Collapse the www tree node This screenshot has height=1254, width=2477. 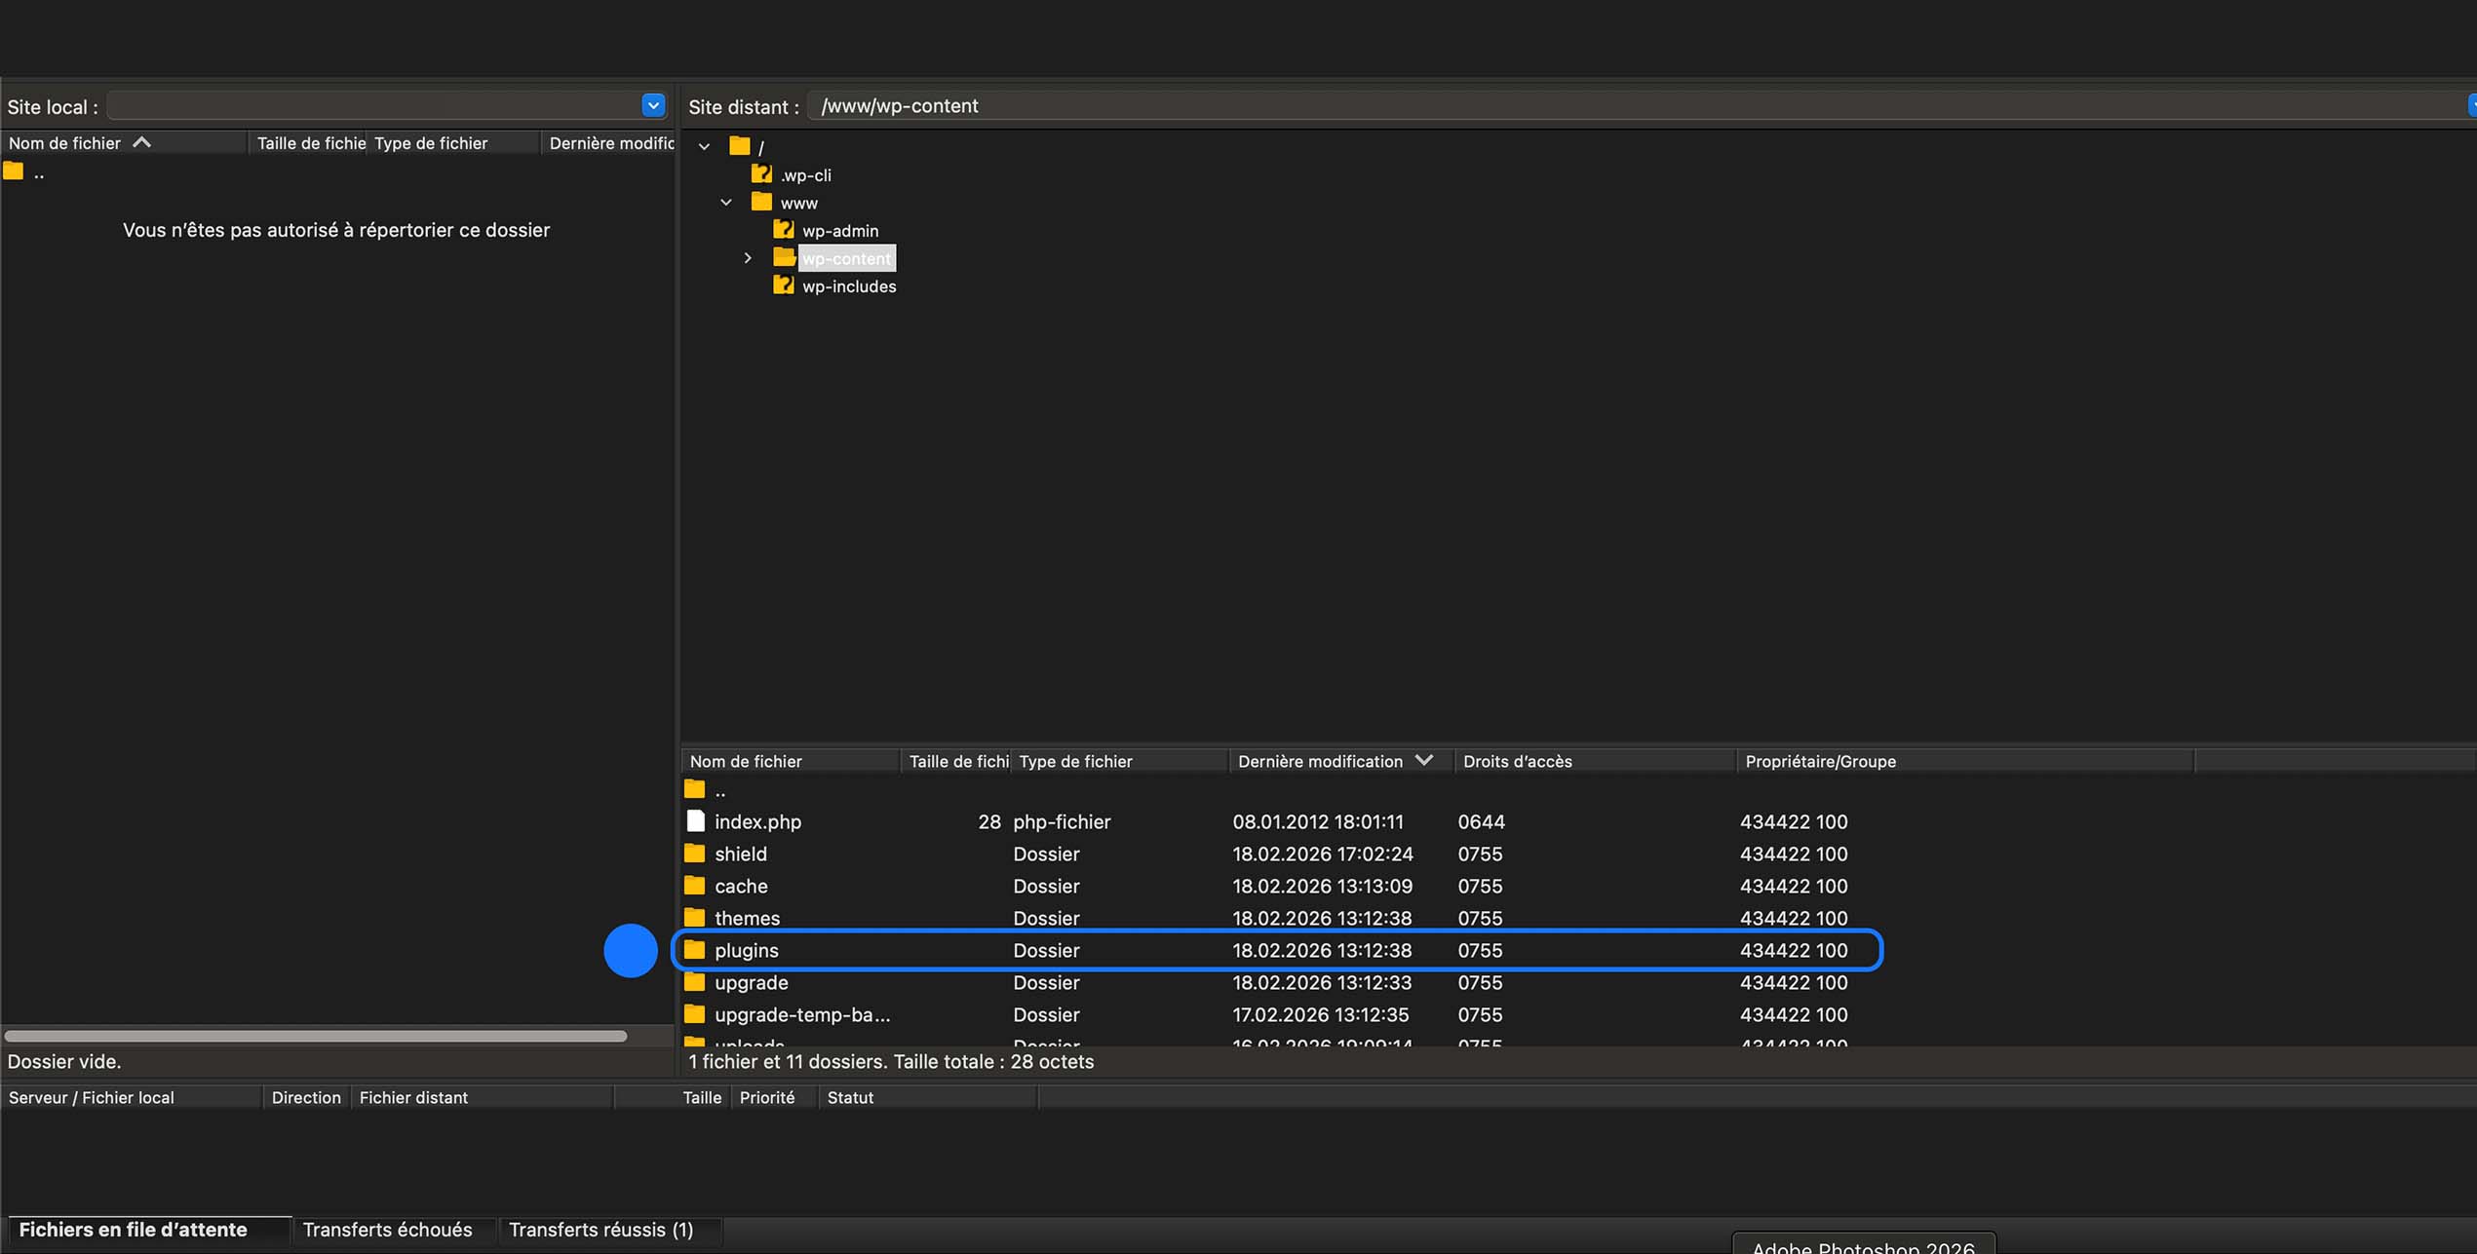click(726, 203)
